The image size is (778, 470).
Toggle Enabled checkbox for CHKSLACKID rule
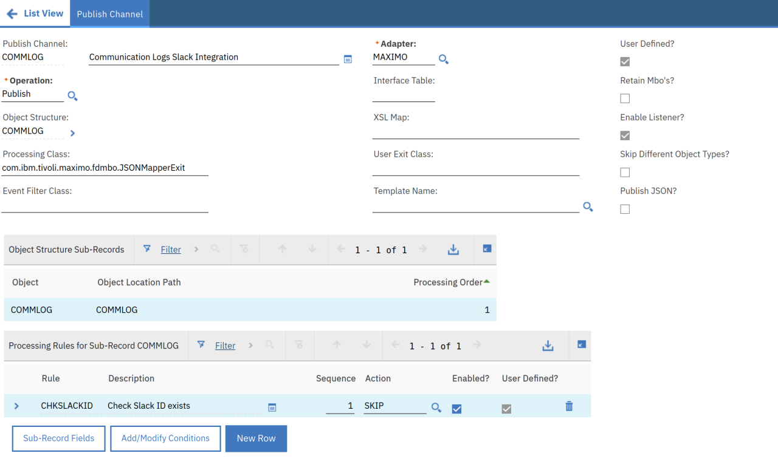pyautogui.click(x=457, y=409)
